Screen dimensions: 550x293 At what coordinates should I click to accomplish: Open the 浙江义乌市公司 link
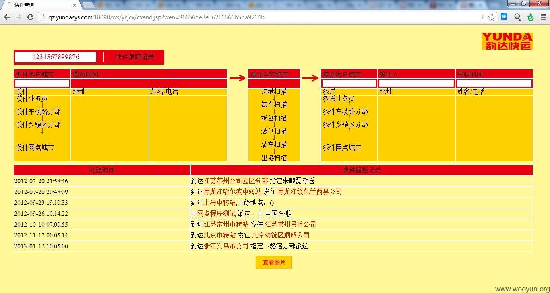[x=226, y=246]
